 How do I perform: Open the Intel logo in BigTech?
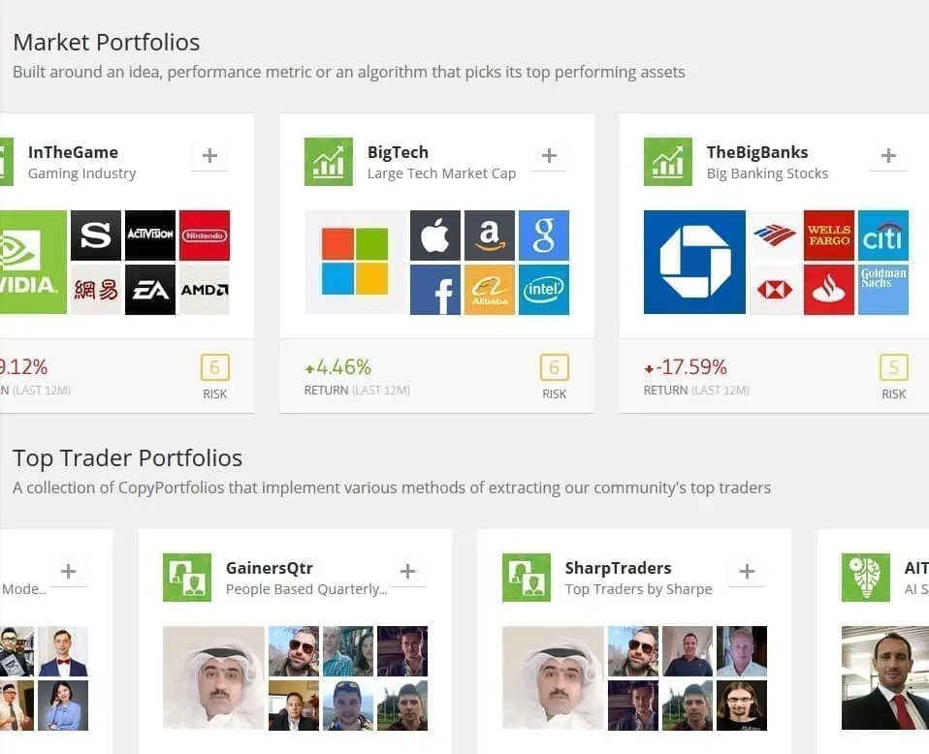click(x=544, y=290)
